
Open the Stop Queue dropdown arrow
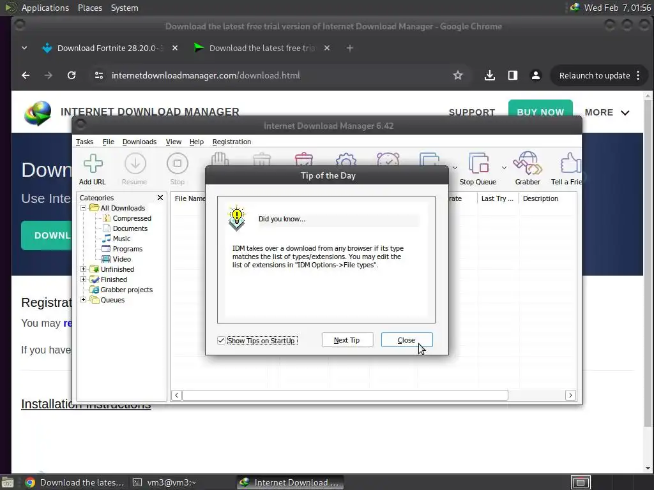(x=504, y=168)
